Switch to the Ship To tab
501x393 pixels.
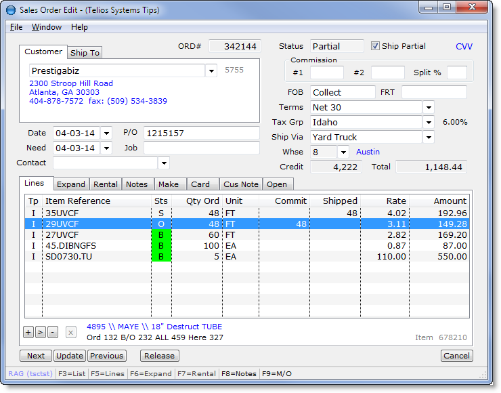tap(85, 53)
